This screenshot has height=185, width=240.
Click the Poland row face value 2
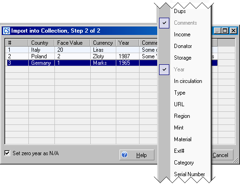pyautogui.click(x=72, y=56)
